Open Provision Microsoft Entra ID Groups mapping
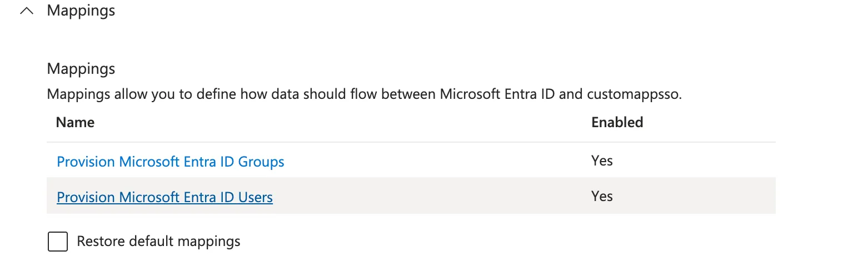Image resolution: width=848 pixels, height=271 pixels. pos(171,162)
